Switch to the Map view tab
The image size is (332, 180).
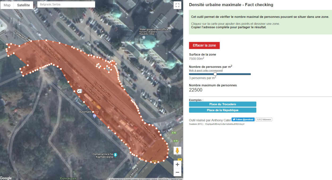click(x=7, y=5)
